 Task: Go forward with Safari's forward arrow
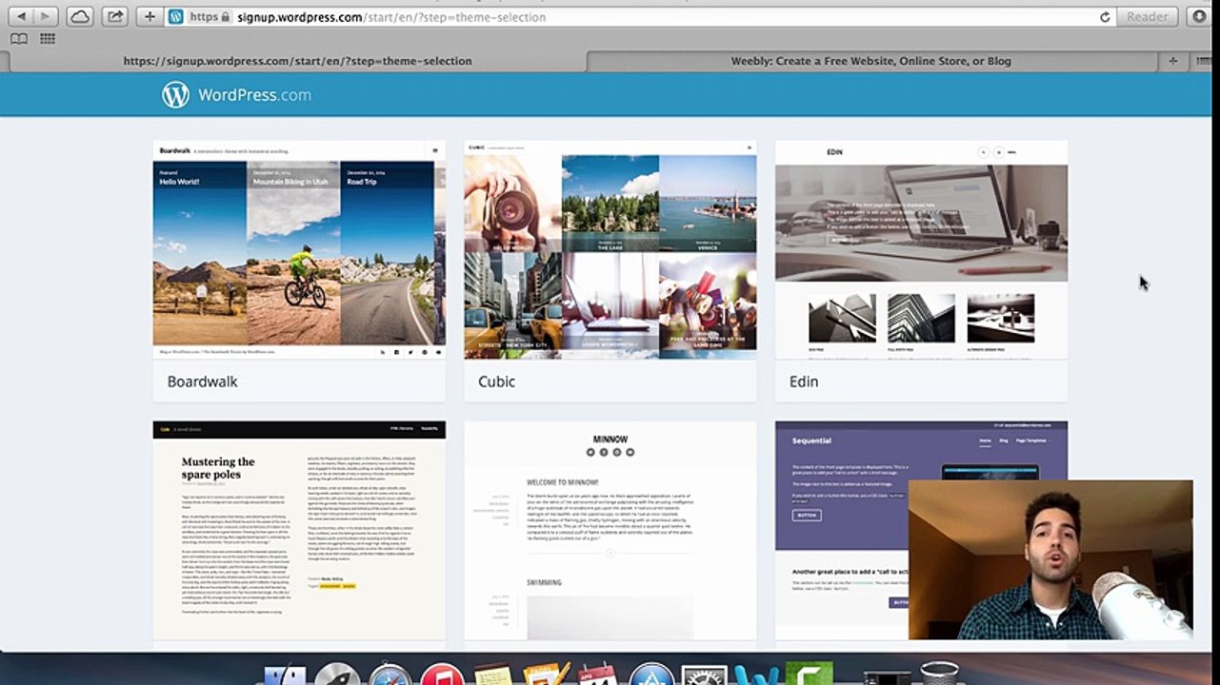[47, 16]
